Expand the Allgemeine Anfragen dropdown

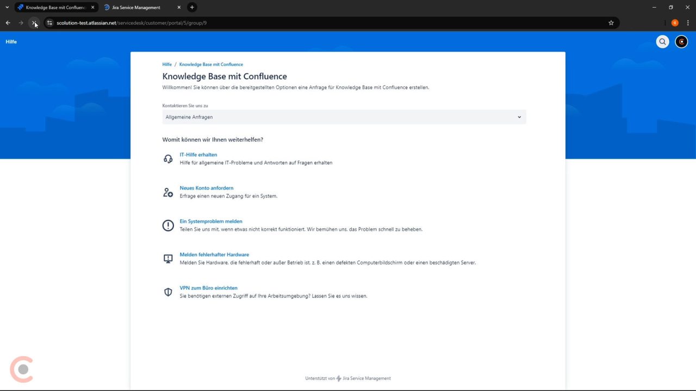click(344, 117)
